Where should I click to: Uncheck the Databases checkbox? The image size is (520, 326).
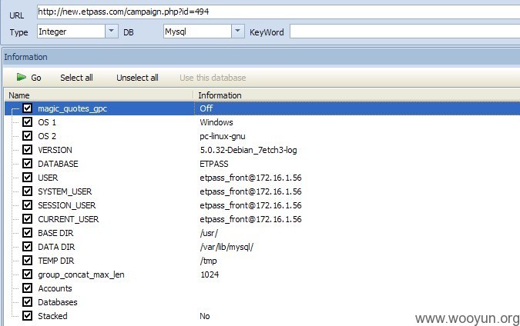(x=27, y=302)
